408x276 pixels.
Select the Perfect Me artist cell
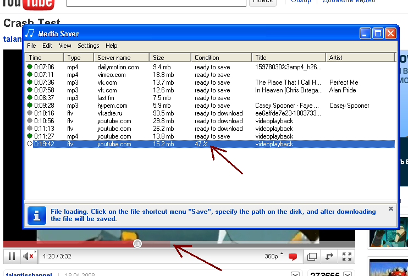344,82
